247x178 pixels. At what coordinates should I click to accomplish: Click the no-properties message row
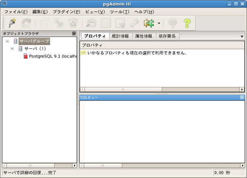162,53
